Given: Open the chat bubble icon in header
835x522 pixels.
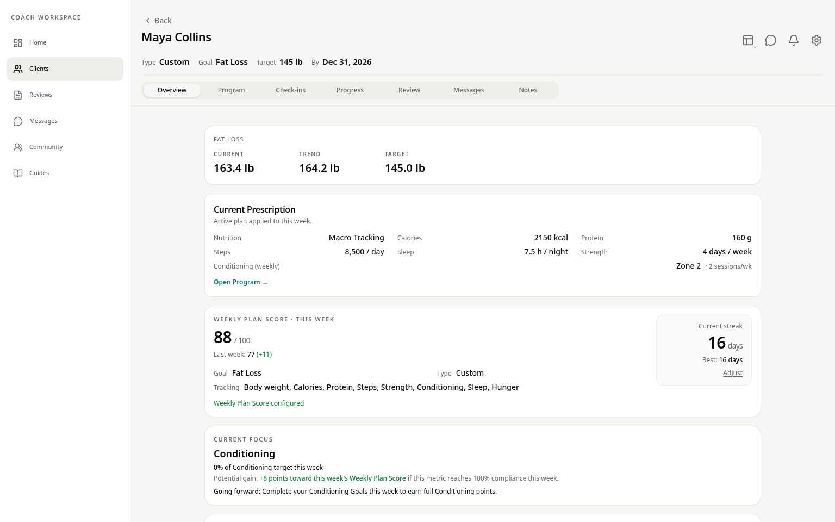Looking at the screenshot, I should pyautogui.click(x=771, y=40).
